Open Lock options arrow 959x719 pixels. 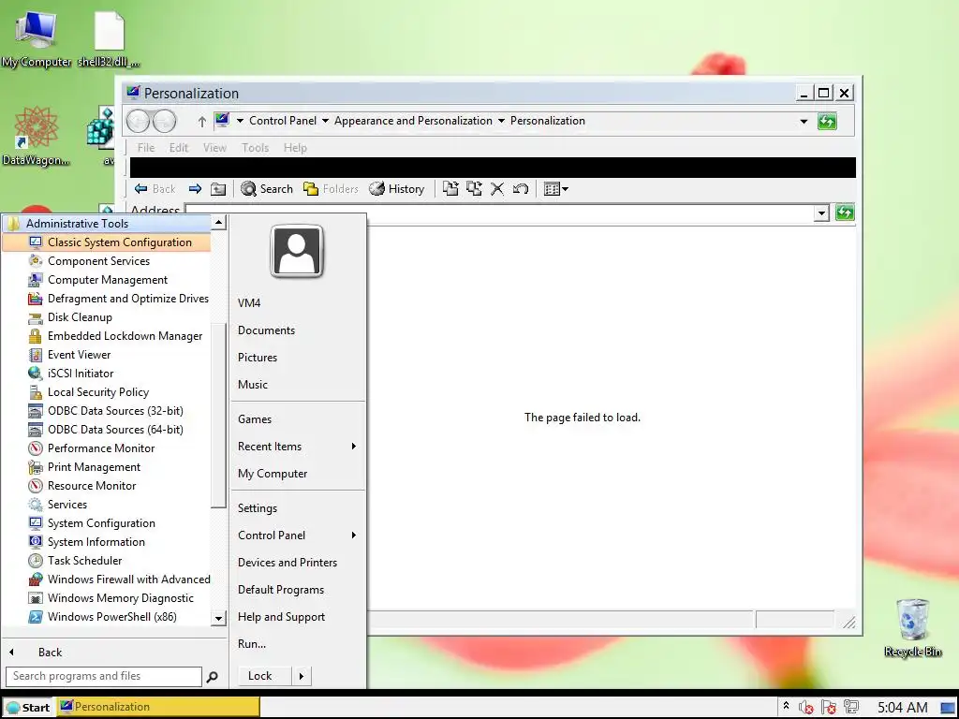point(302,676)
